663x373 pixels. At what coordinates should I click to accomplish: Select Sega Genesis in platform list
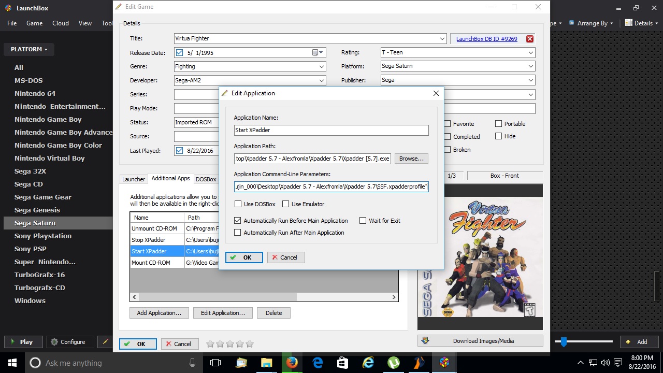tap(37, 210)
